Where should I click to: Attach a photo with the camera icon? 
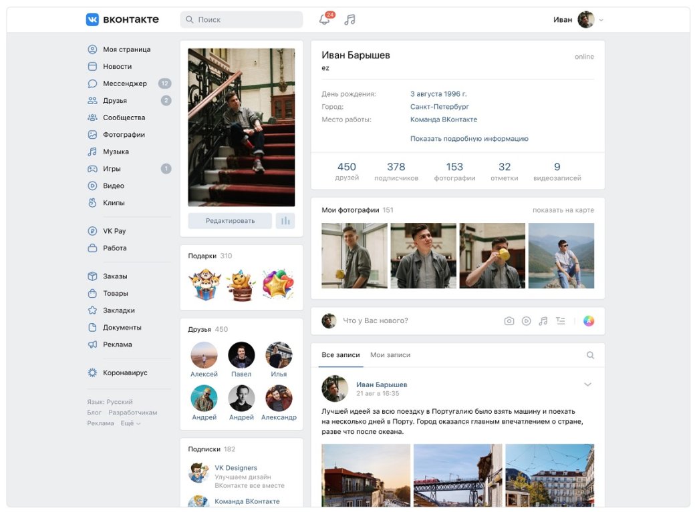point(509,321)
